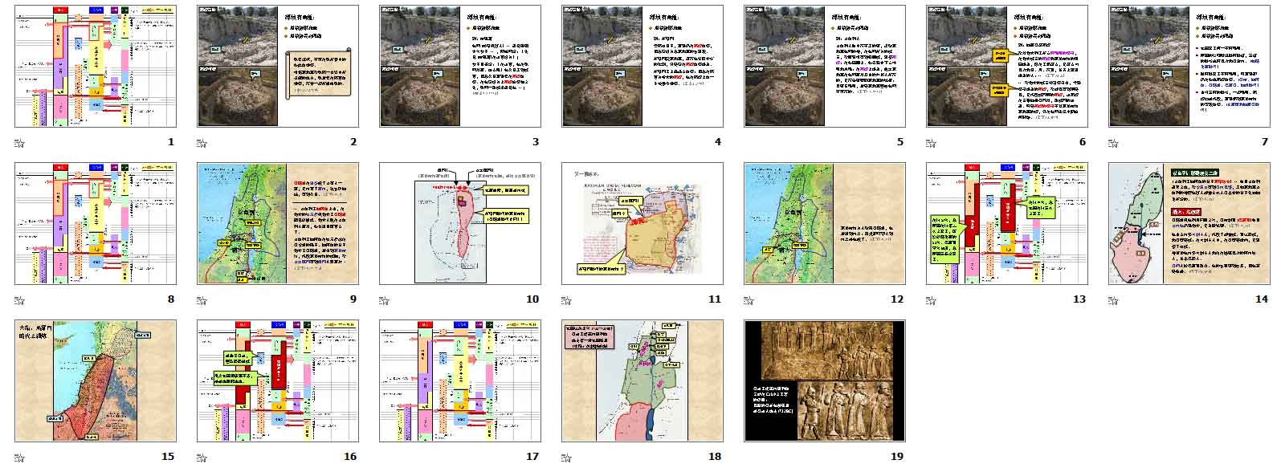This screenshot has width=1285, height=472.
Task: Select slide 16 timeline with green callouts
Action: click(x=277, y=380)
